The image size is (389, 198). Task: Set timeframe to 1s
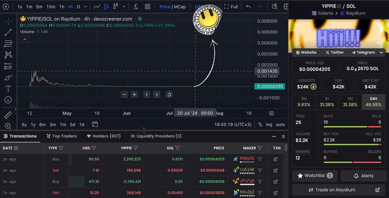pos(20,6)
